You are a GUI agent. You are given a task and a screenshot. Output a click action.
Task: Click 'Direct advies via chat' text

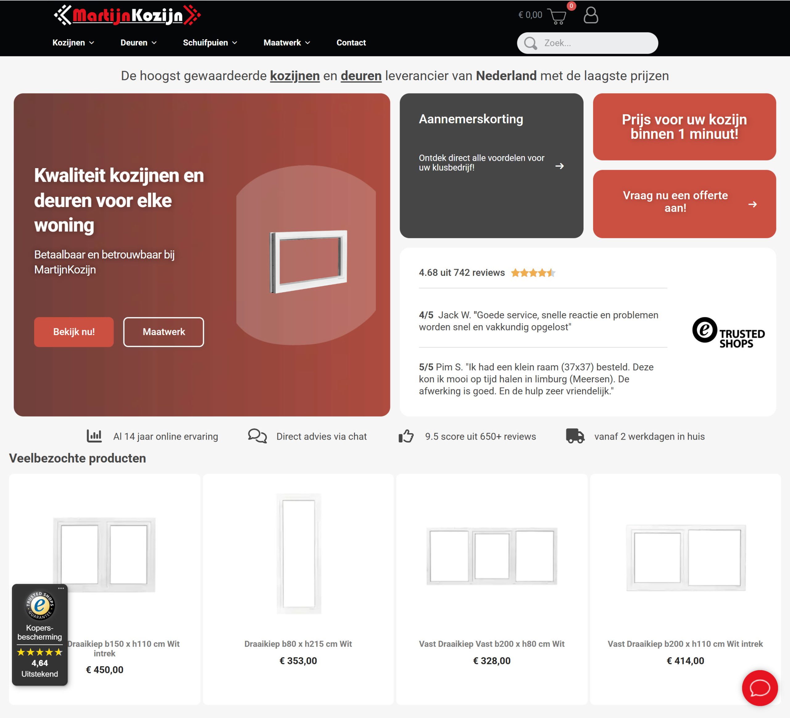click(x=321, y=436)
